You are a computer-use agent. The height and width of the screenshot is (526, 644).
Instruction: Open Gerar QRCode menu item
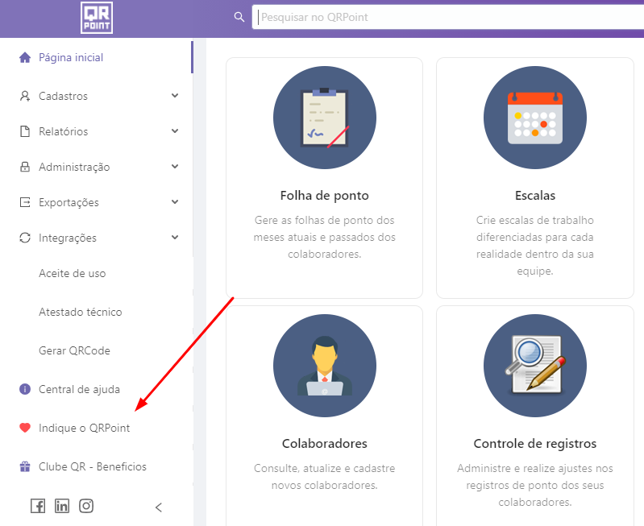[x=74, y=350]
